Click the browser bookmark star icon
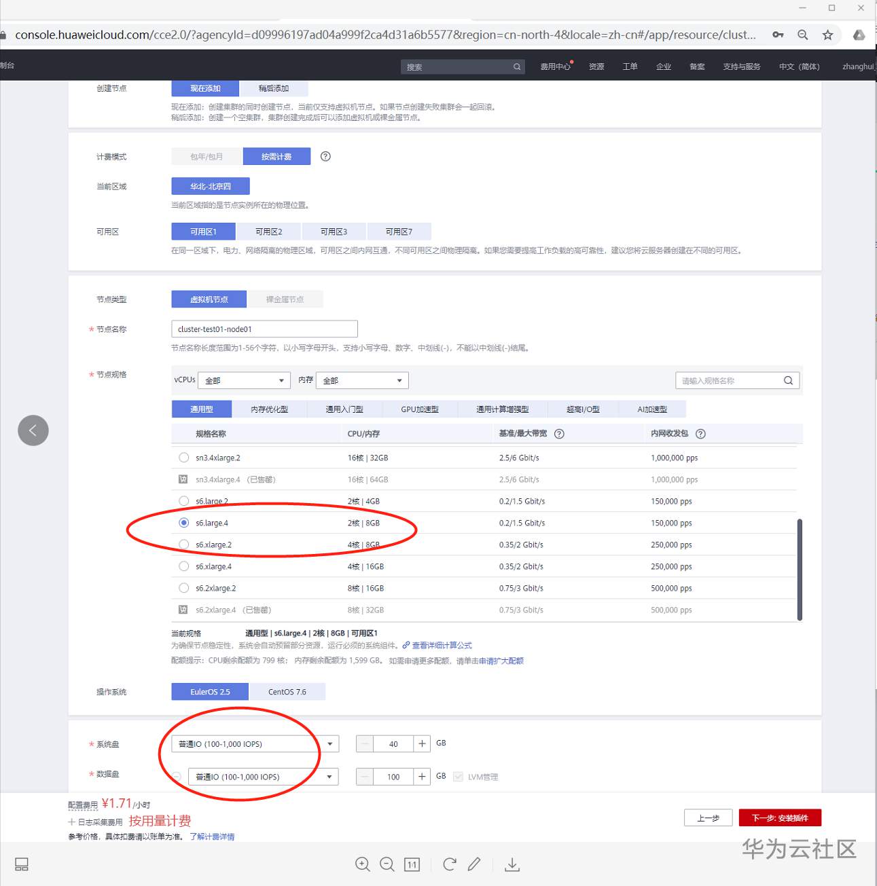 tap(827, 35)
